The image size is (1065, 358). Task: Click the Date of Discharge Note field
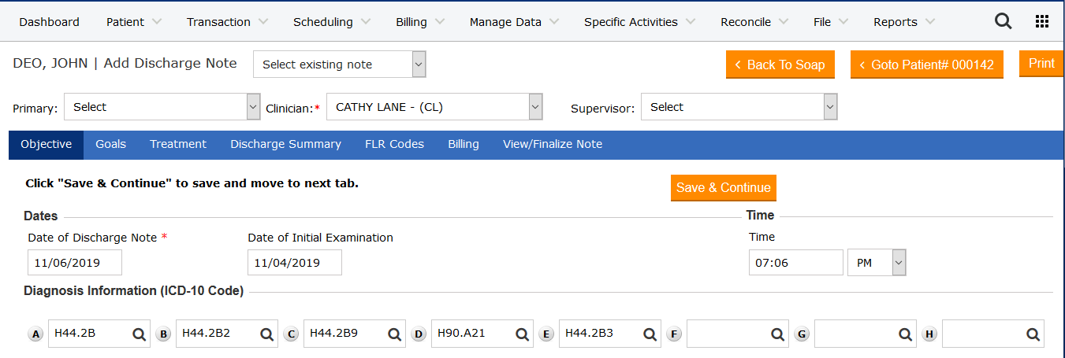point(75,263)
